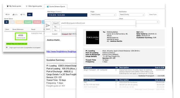This screenshot has height=98, width=180.
Task: Click the Quotation Summary heading
Action: pyautogui.click(x=55, y=60)
